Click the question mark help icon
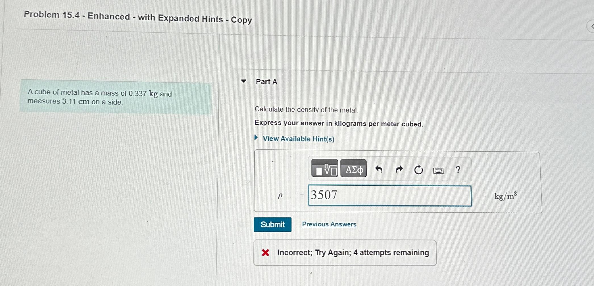Image resolution: width=594 pixels, height=286 pixels. click(x=458, y=169)
